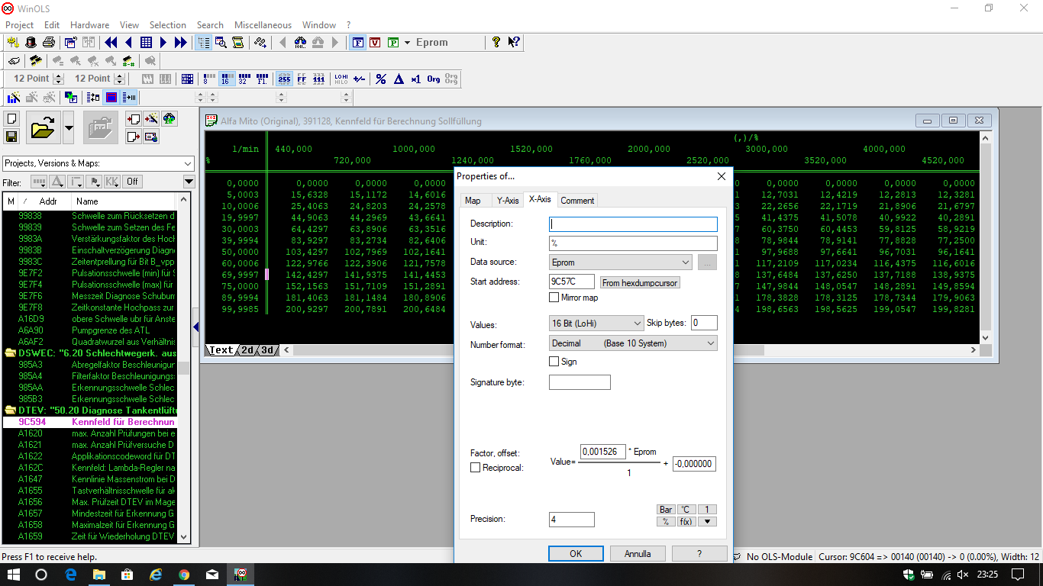Click the map window vertical scrollbar

(985, 238)
